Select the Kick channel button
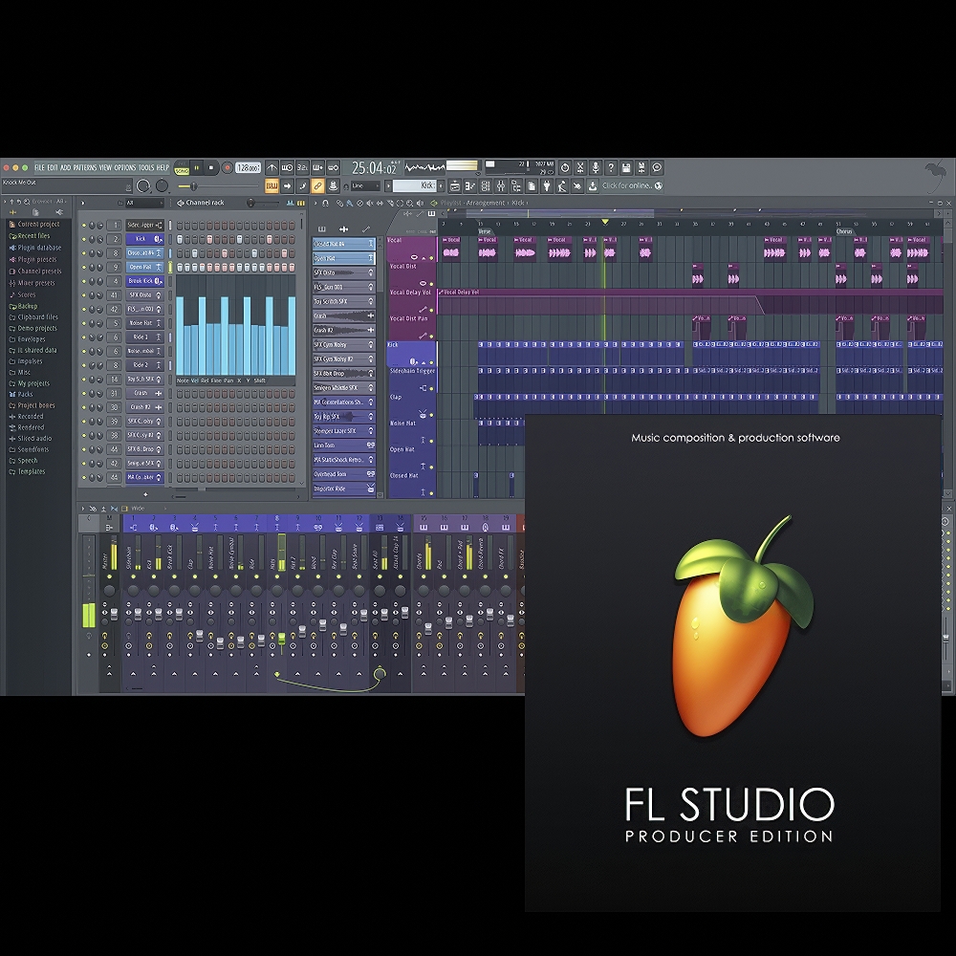Screen dimensions: 956x956 (141, 239)
